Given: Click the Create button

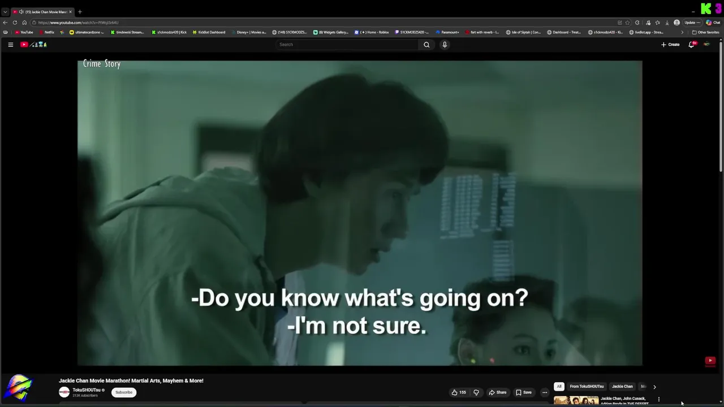Looking at the screenshot, I should pos(670,45).
